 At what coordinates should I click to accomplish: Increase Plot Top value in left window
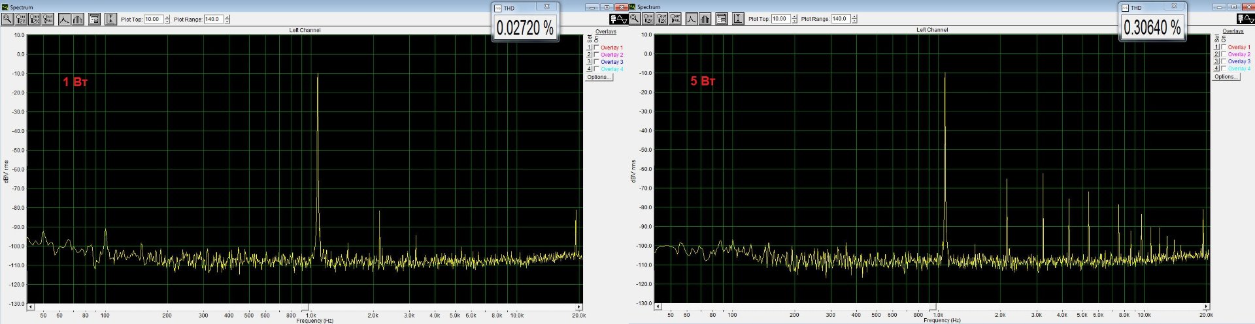point(167,17)
